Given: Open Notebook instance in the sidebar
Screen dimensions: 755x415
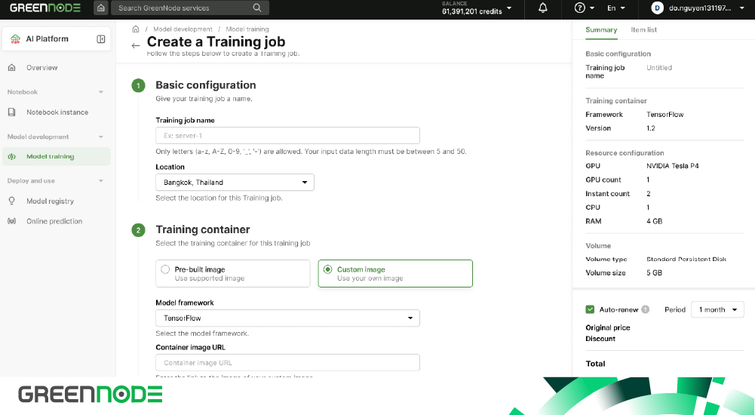Looking at the screenshot, I should pyautogui.click(x=57, y=112).
